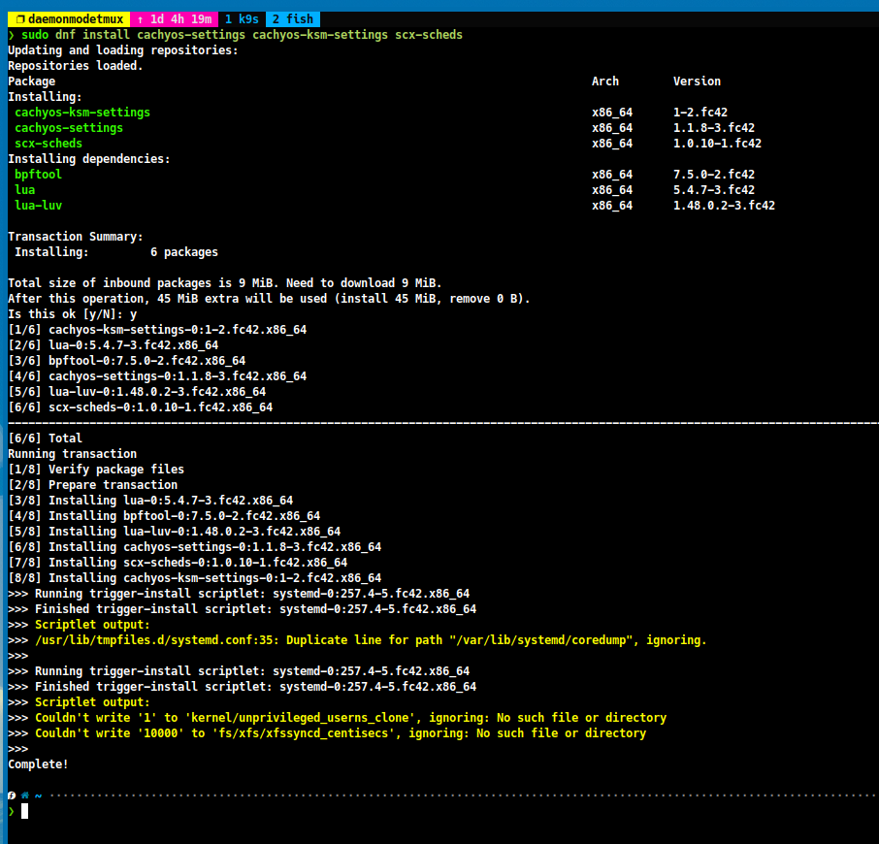Image resolution: width=879 pixels, height=844 pixels.
Task: Click version '5.4.7-3.fc42' in the table
Action: pos(714,190)
